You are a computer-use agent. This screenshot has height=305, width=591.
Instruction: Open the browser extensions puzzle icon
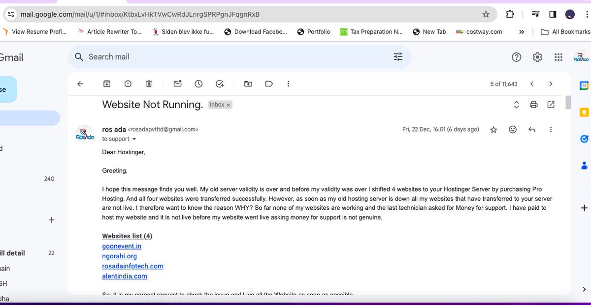coord(510,14)
